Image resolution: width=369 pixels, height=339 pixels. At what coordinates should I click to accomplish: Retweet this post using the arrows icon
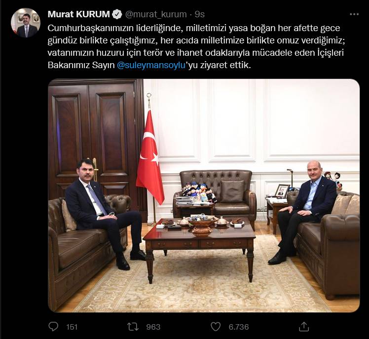pyautogui.click(x=133, y=327)
